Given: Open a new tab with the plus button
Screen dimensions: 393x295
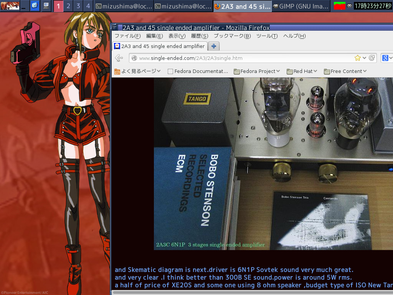Looking at the screenshot, I should 214,46.
